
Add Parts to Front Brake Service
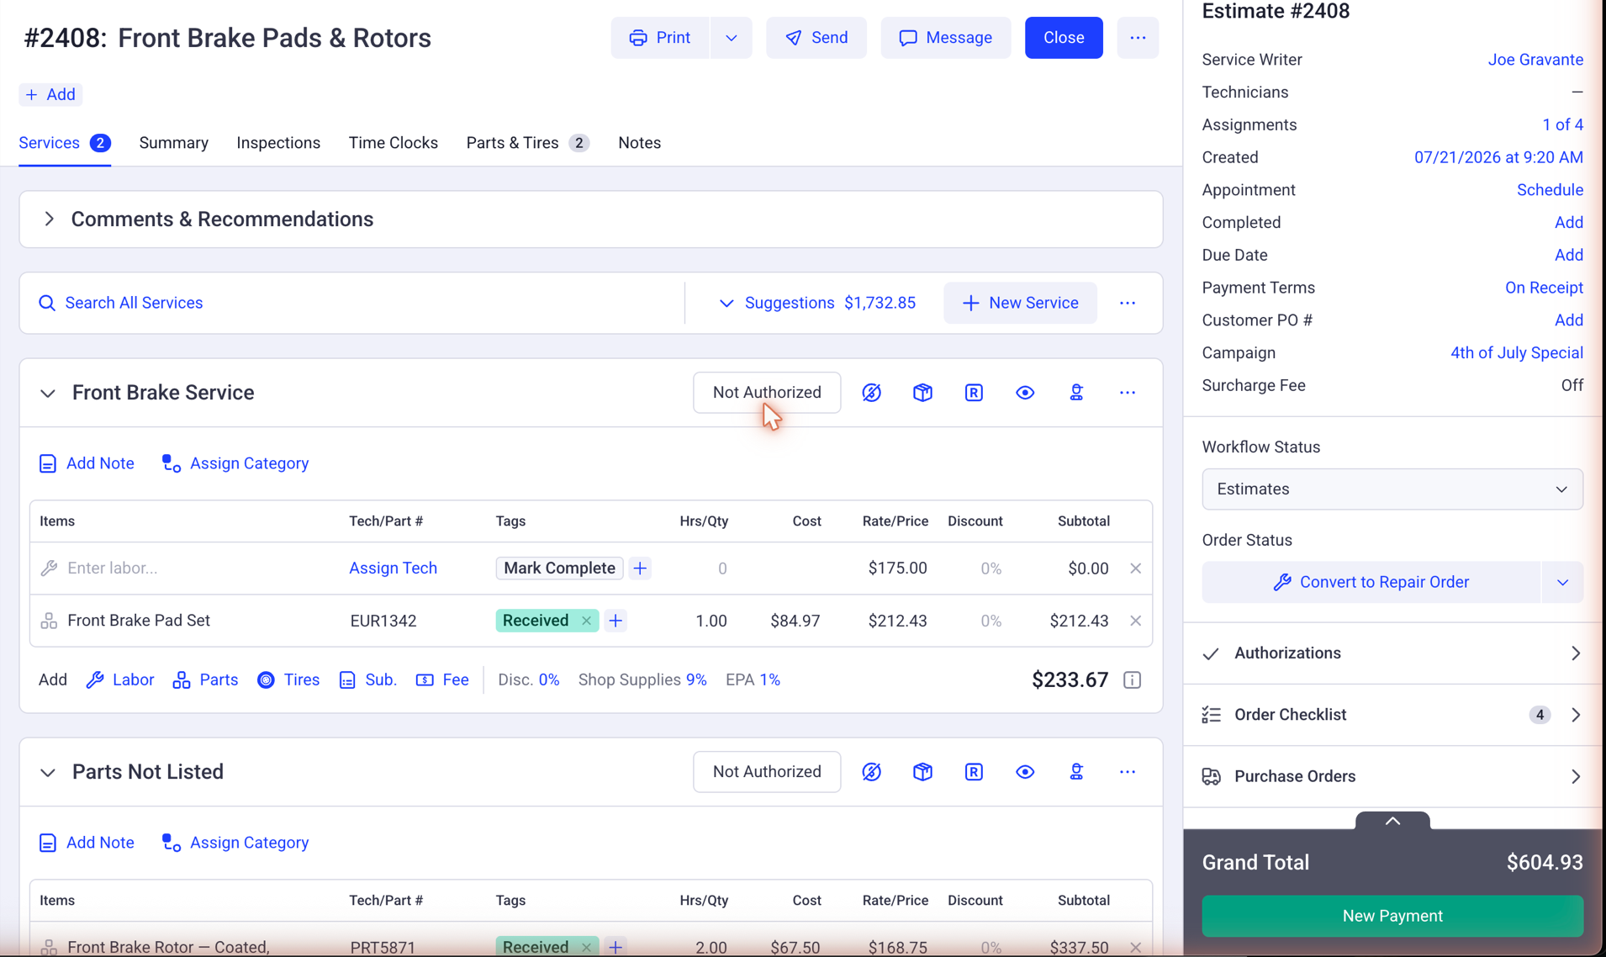tap(205, 679)
